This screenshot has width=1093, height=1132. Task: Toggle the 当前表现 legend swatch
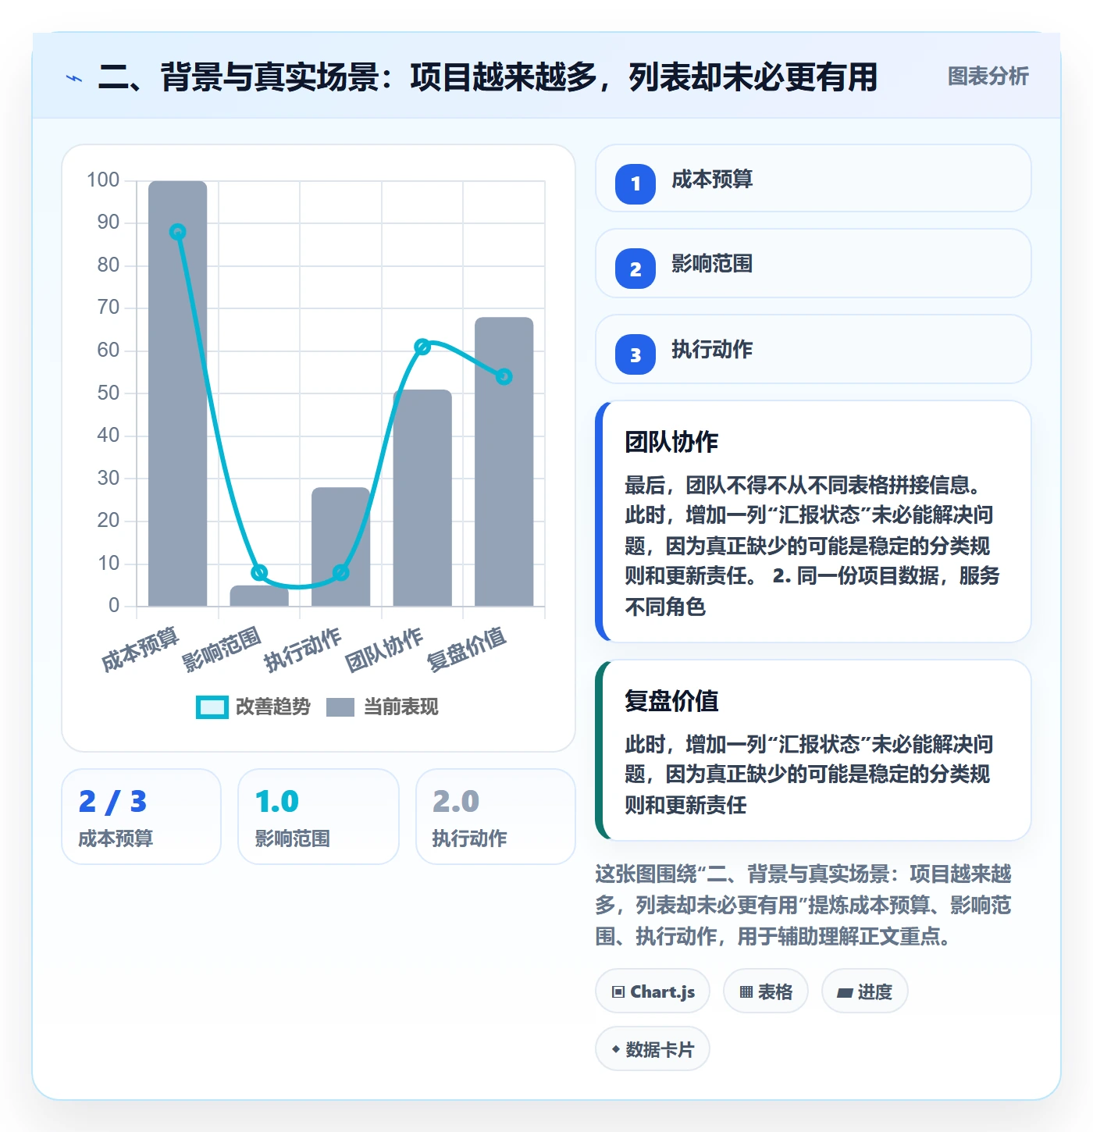340,707
